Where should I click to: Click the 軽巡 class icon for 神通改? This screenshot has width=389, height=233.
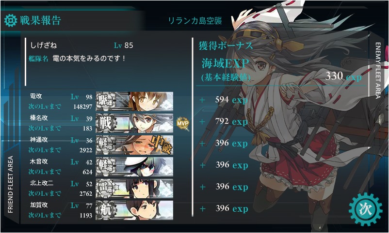click(106, 145)
